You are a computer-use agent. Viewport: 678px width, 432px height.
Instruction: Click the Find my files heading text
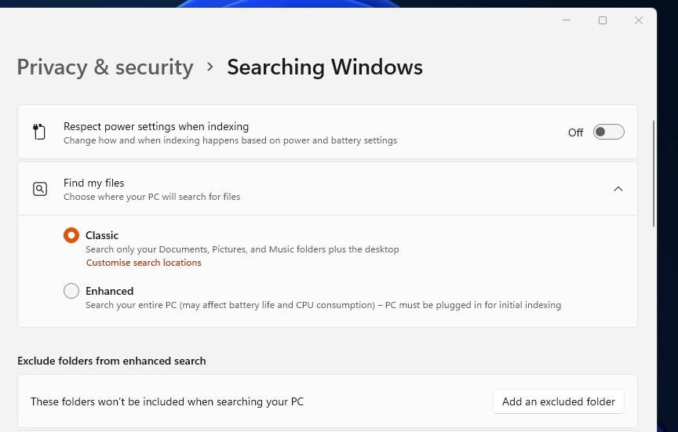tap(94, 183)
